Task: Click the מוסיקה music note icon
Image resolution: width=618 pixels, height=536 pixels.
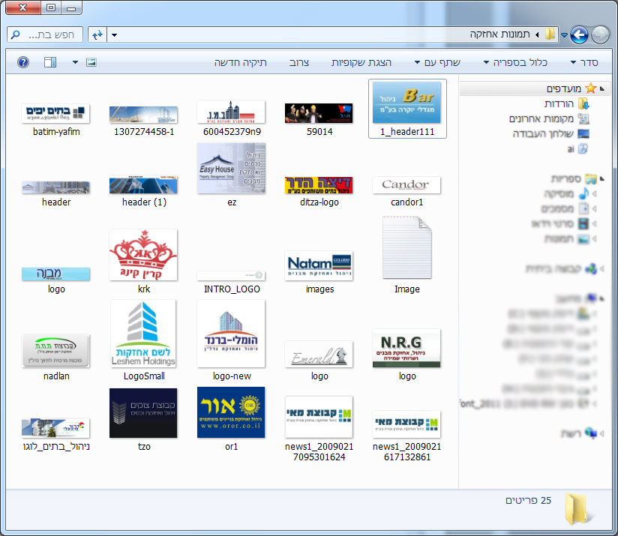Action: click(x=583, y=193)
